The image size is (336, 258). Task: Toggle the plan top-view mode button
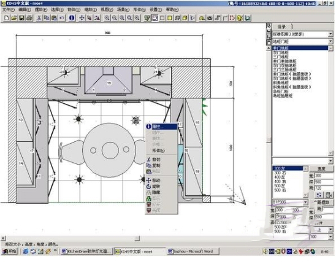point(155,18)
